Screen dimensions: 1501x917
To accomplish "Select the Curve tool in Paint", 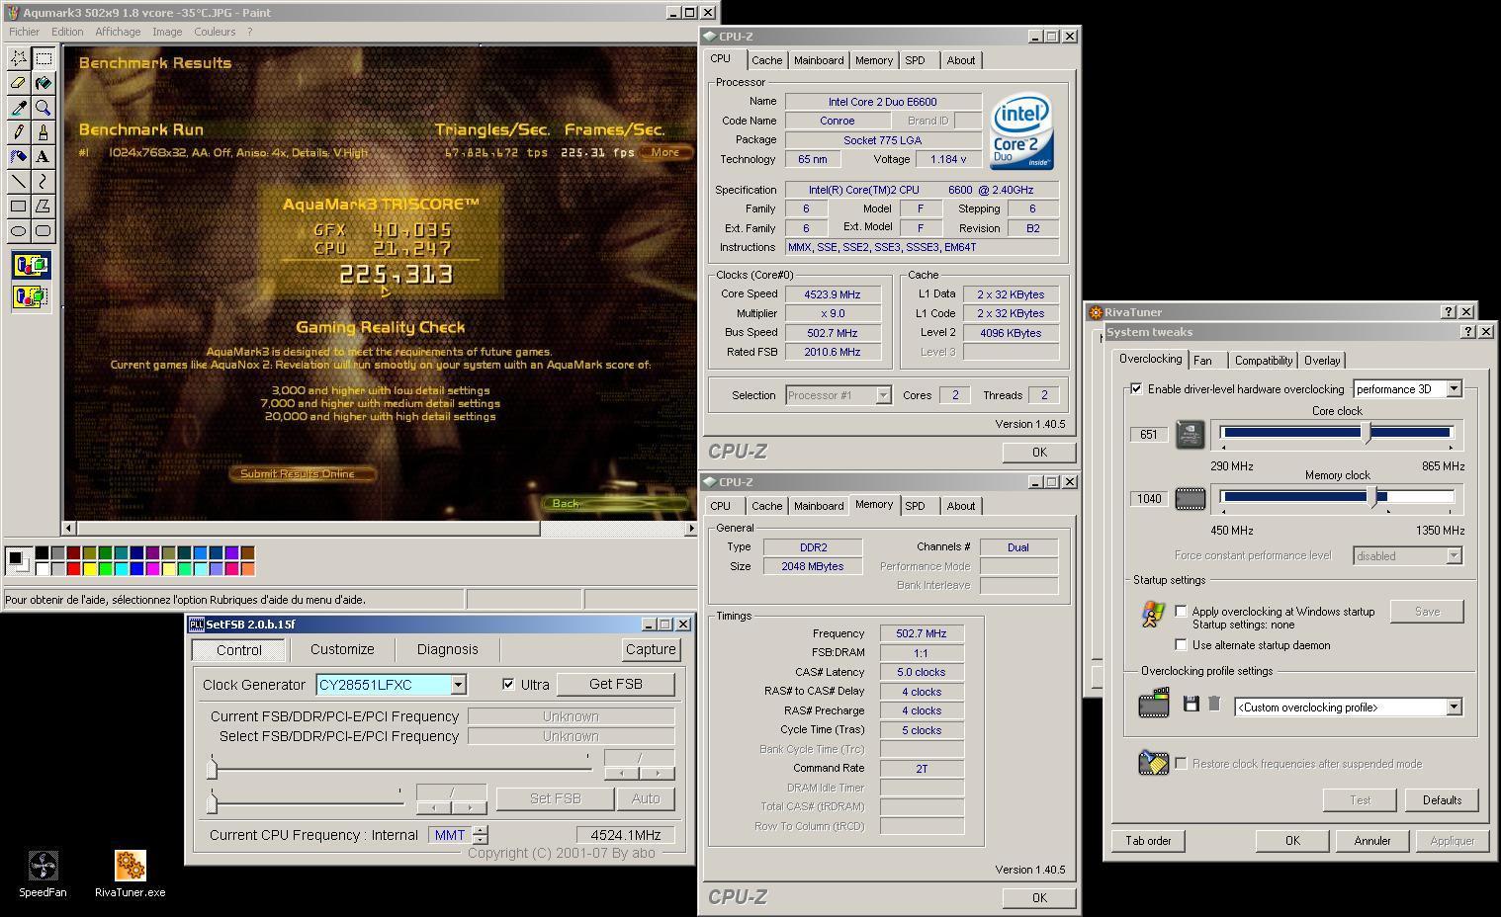I will pos(44,182).
